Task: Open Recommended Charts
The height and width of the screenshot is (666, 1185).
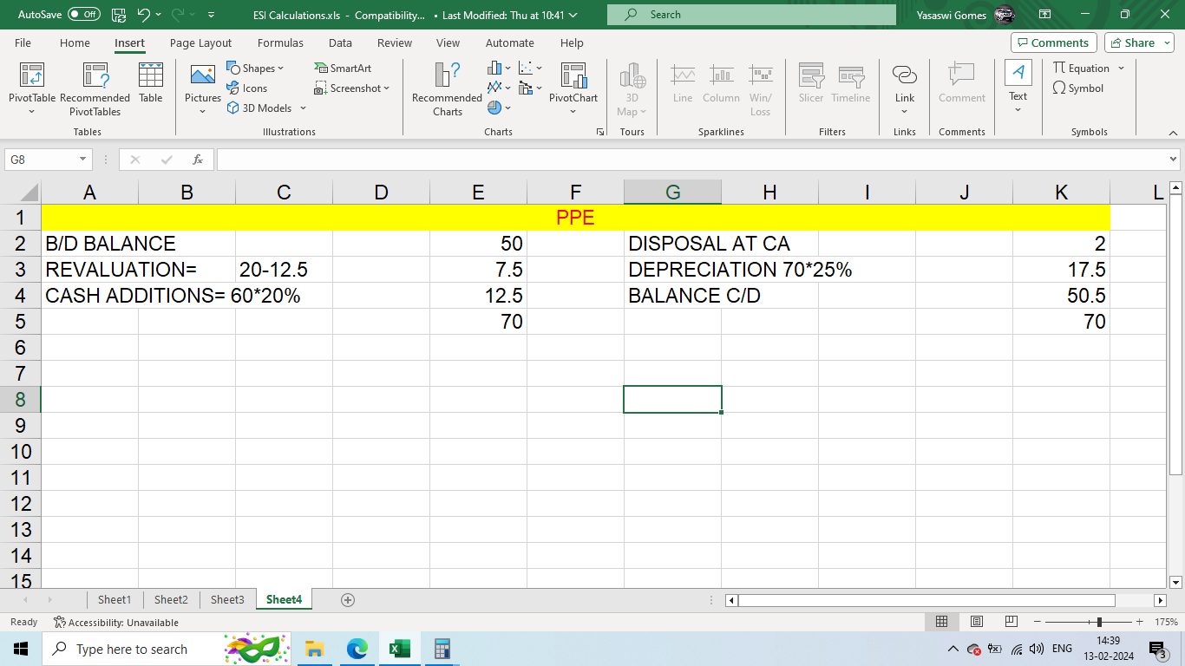Action: (447, 76)
